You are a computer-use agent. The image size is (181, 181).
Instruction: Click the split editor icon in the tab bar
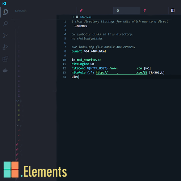click(173, 10)
